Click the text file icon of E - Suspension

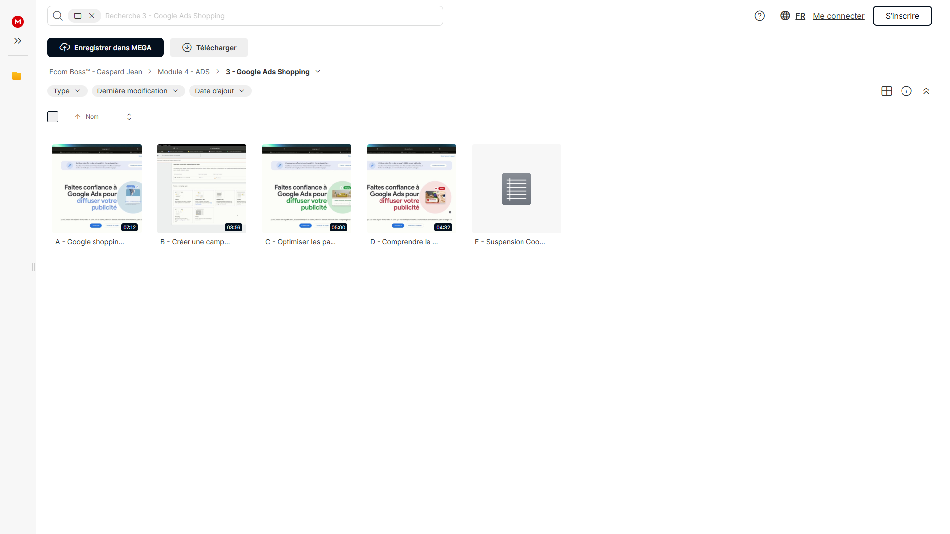tap(517, 189)
